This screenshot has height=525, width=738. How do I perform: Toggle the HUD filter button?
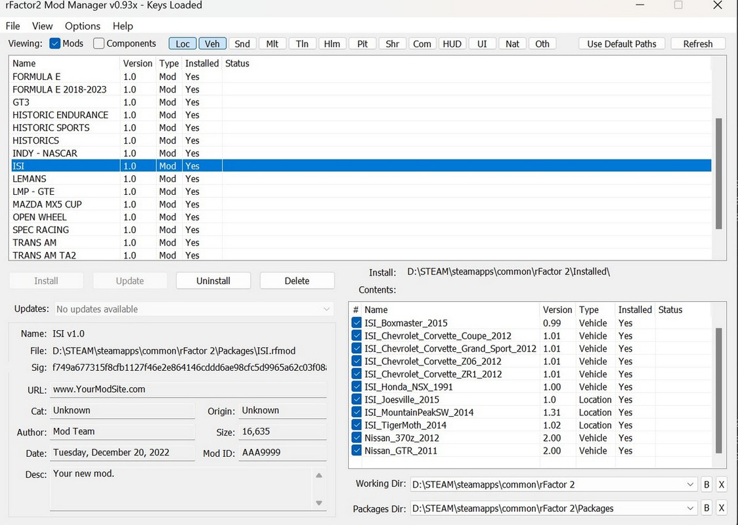coord(452,44)
